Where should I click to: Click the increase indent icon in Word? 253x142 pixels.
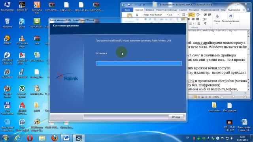pyautogui.click(x=210, y=15)
